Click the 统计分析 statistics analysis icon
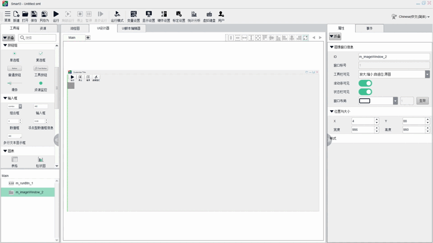 pyautogui.click(x=194, y=14)
